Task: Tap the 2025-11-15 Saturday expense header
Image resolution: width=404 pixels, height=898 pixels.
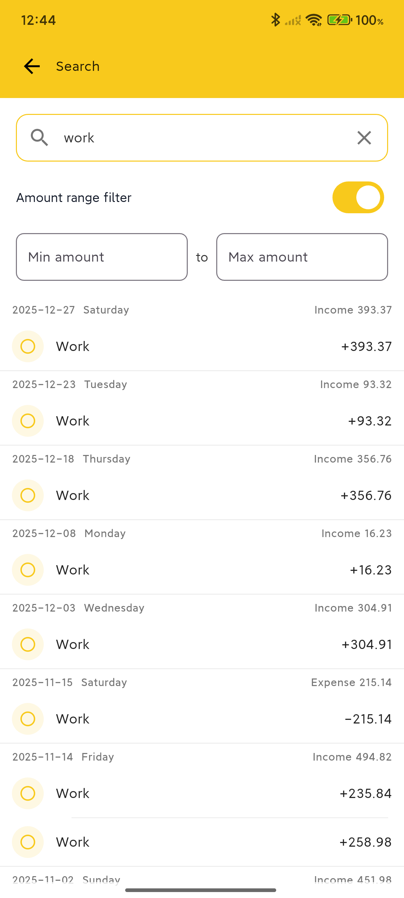Action: [70, 682]
